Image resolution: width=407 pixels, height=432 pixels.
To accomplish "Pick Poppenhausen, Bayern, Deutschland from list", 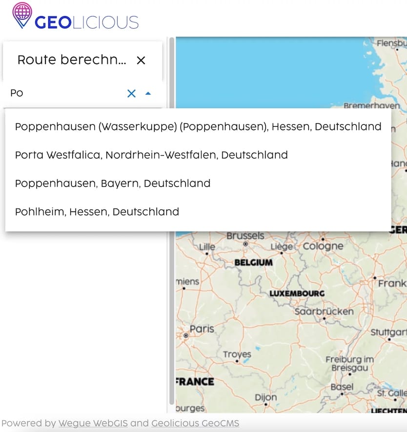I will 113,183.
